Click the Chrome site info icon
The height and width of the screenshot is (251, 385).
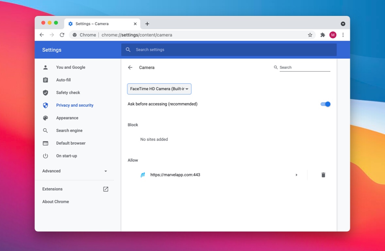(x=75, y=35)
